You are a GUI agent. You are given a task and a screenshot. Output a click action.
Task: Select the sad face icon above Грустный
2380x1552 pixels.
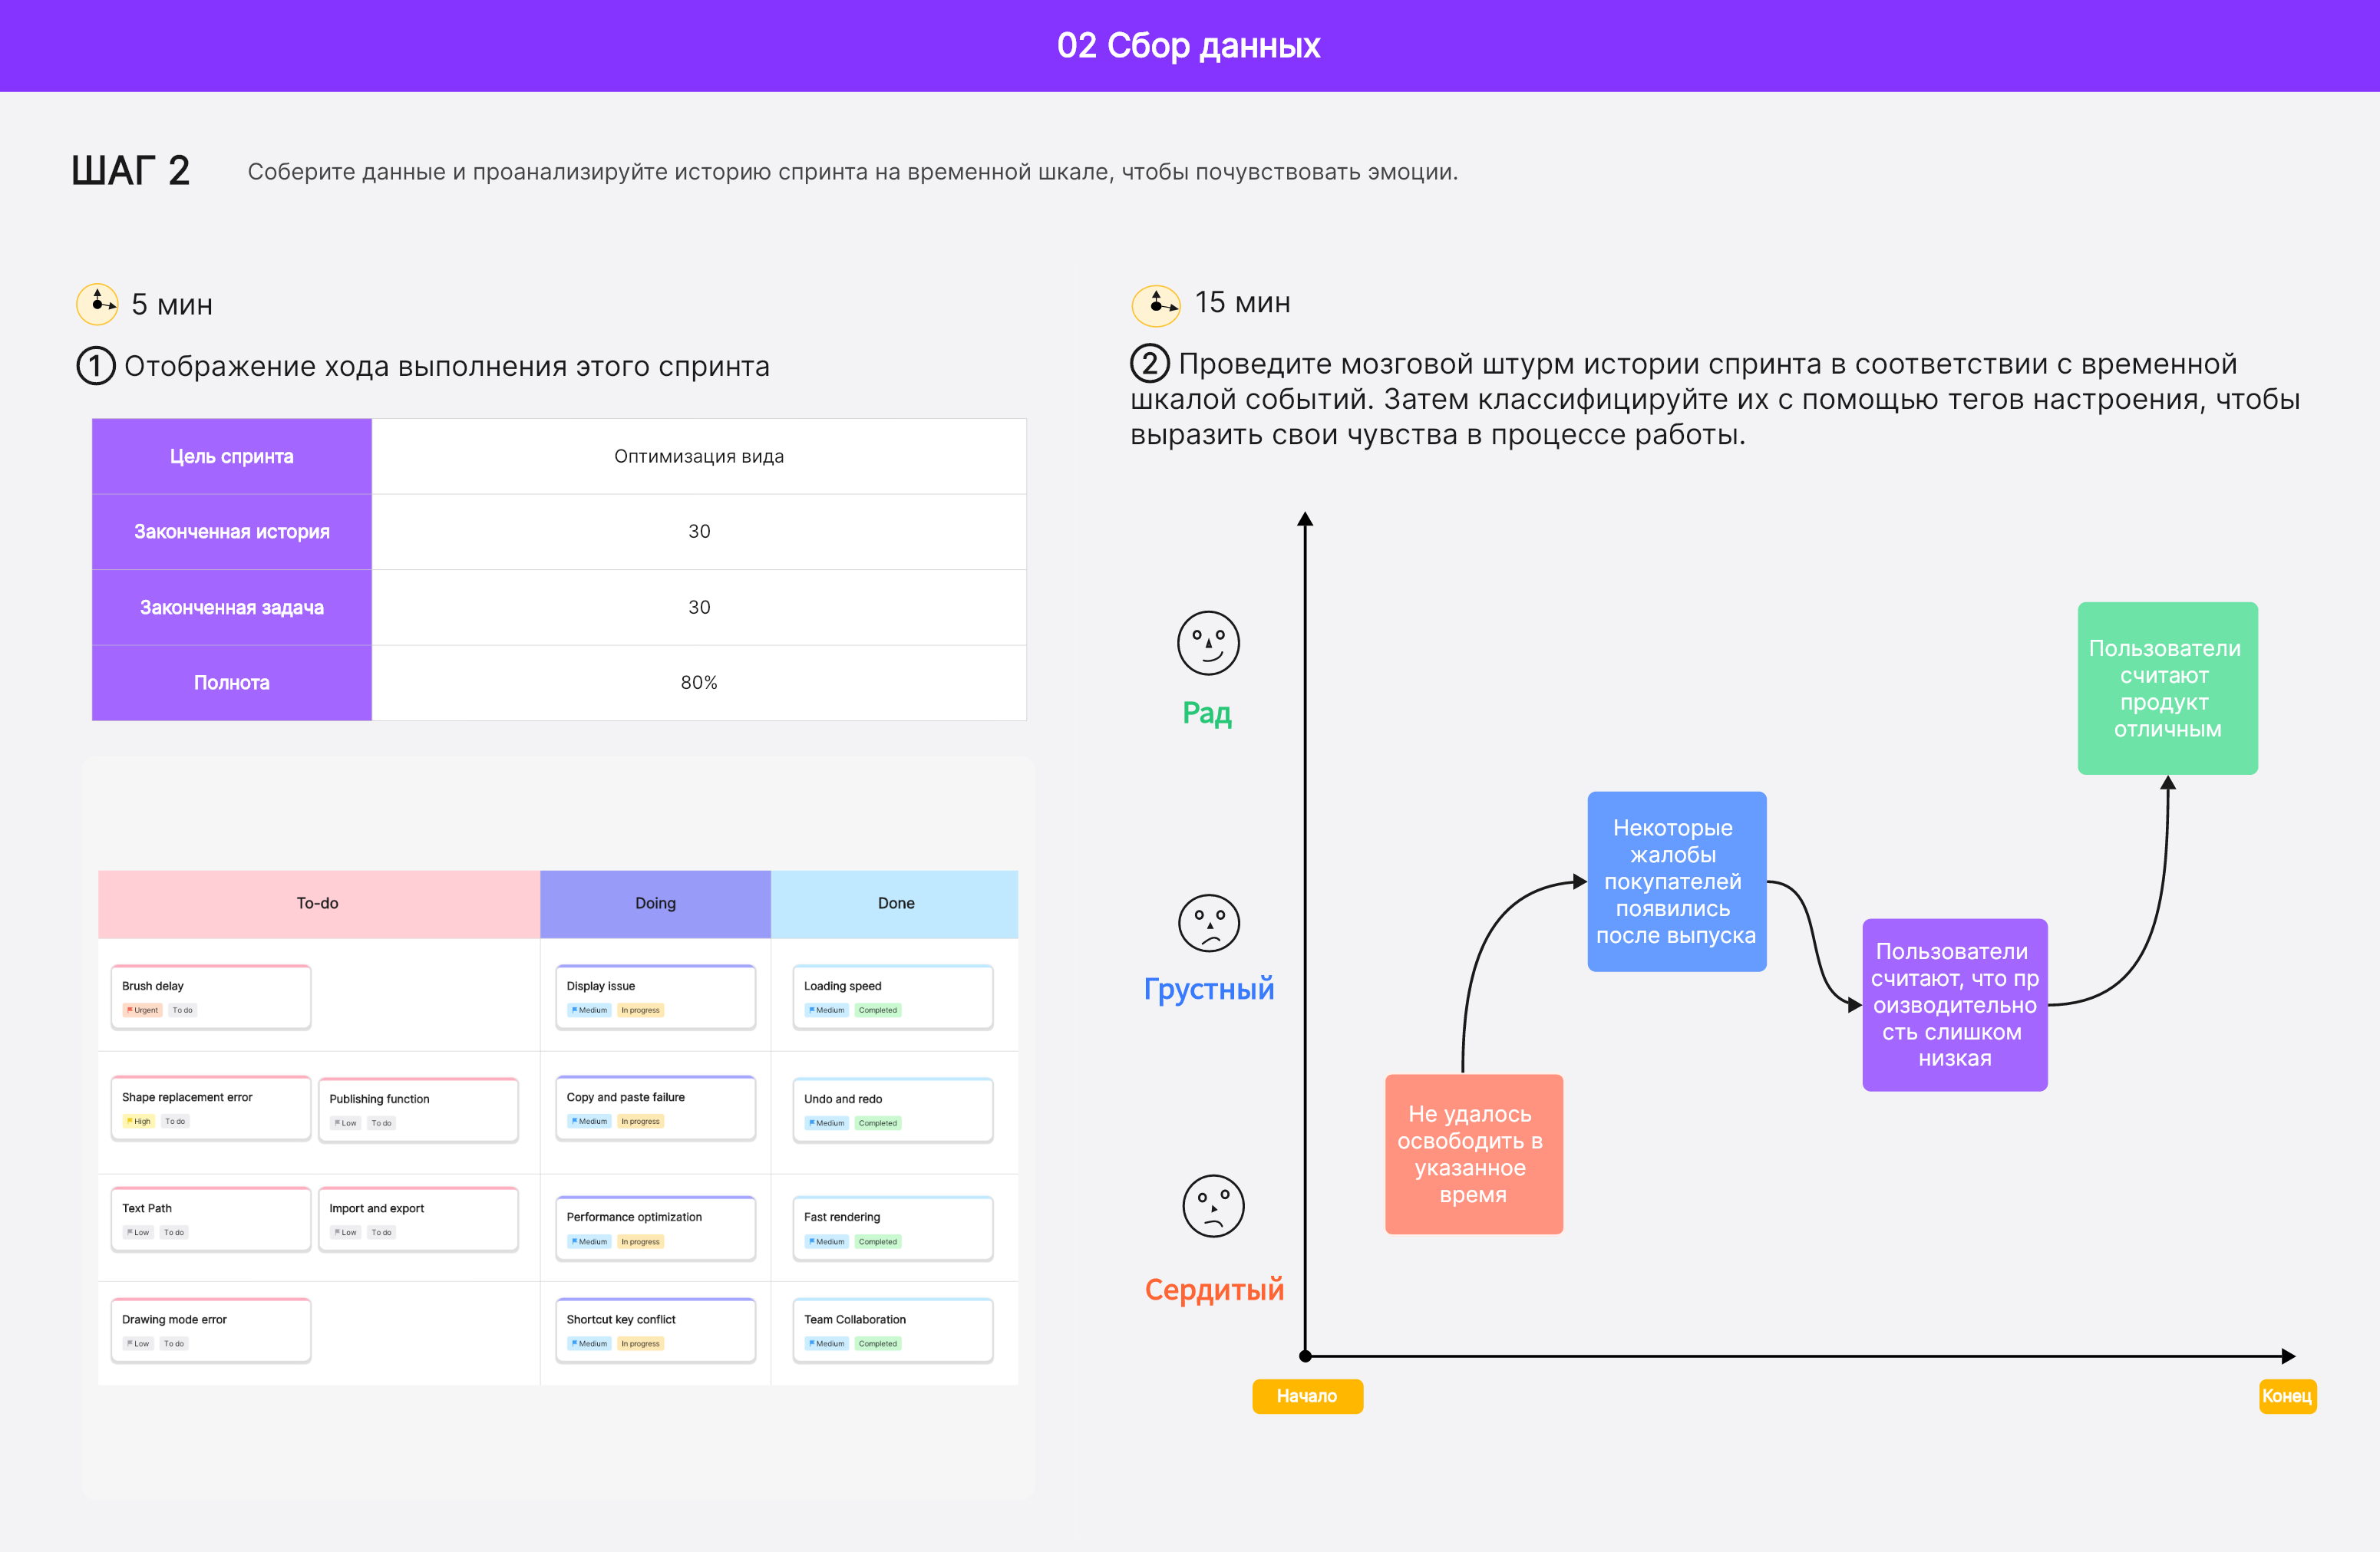1208,924
